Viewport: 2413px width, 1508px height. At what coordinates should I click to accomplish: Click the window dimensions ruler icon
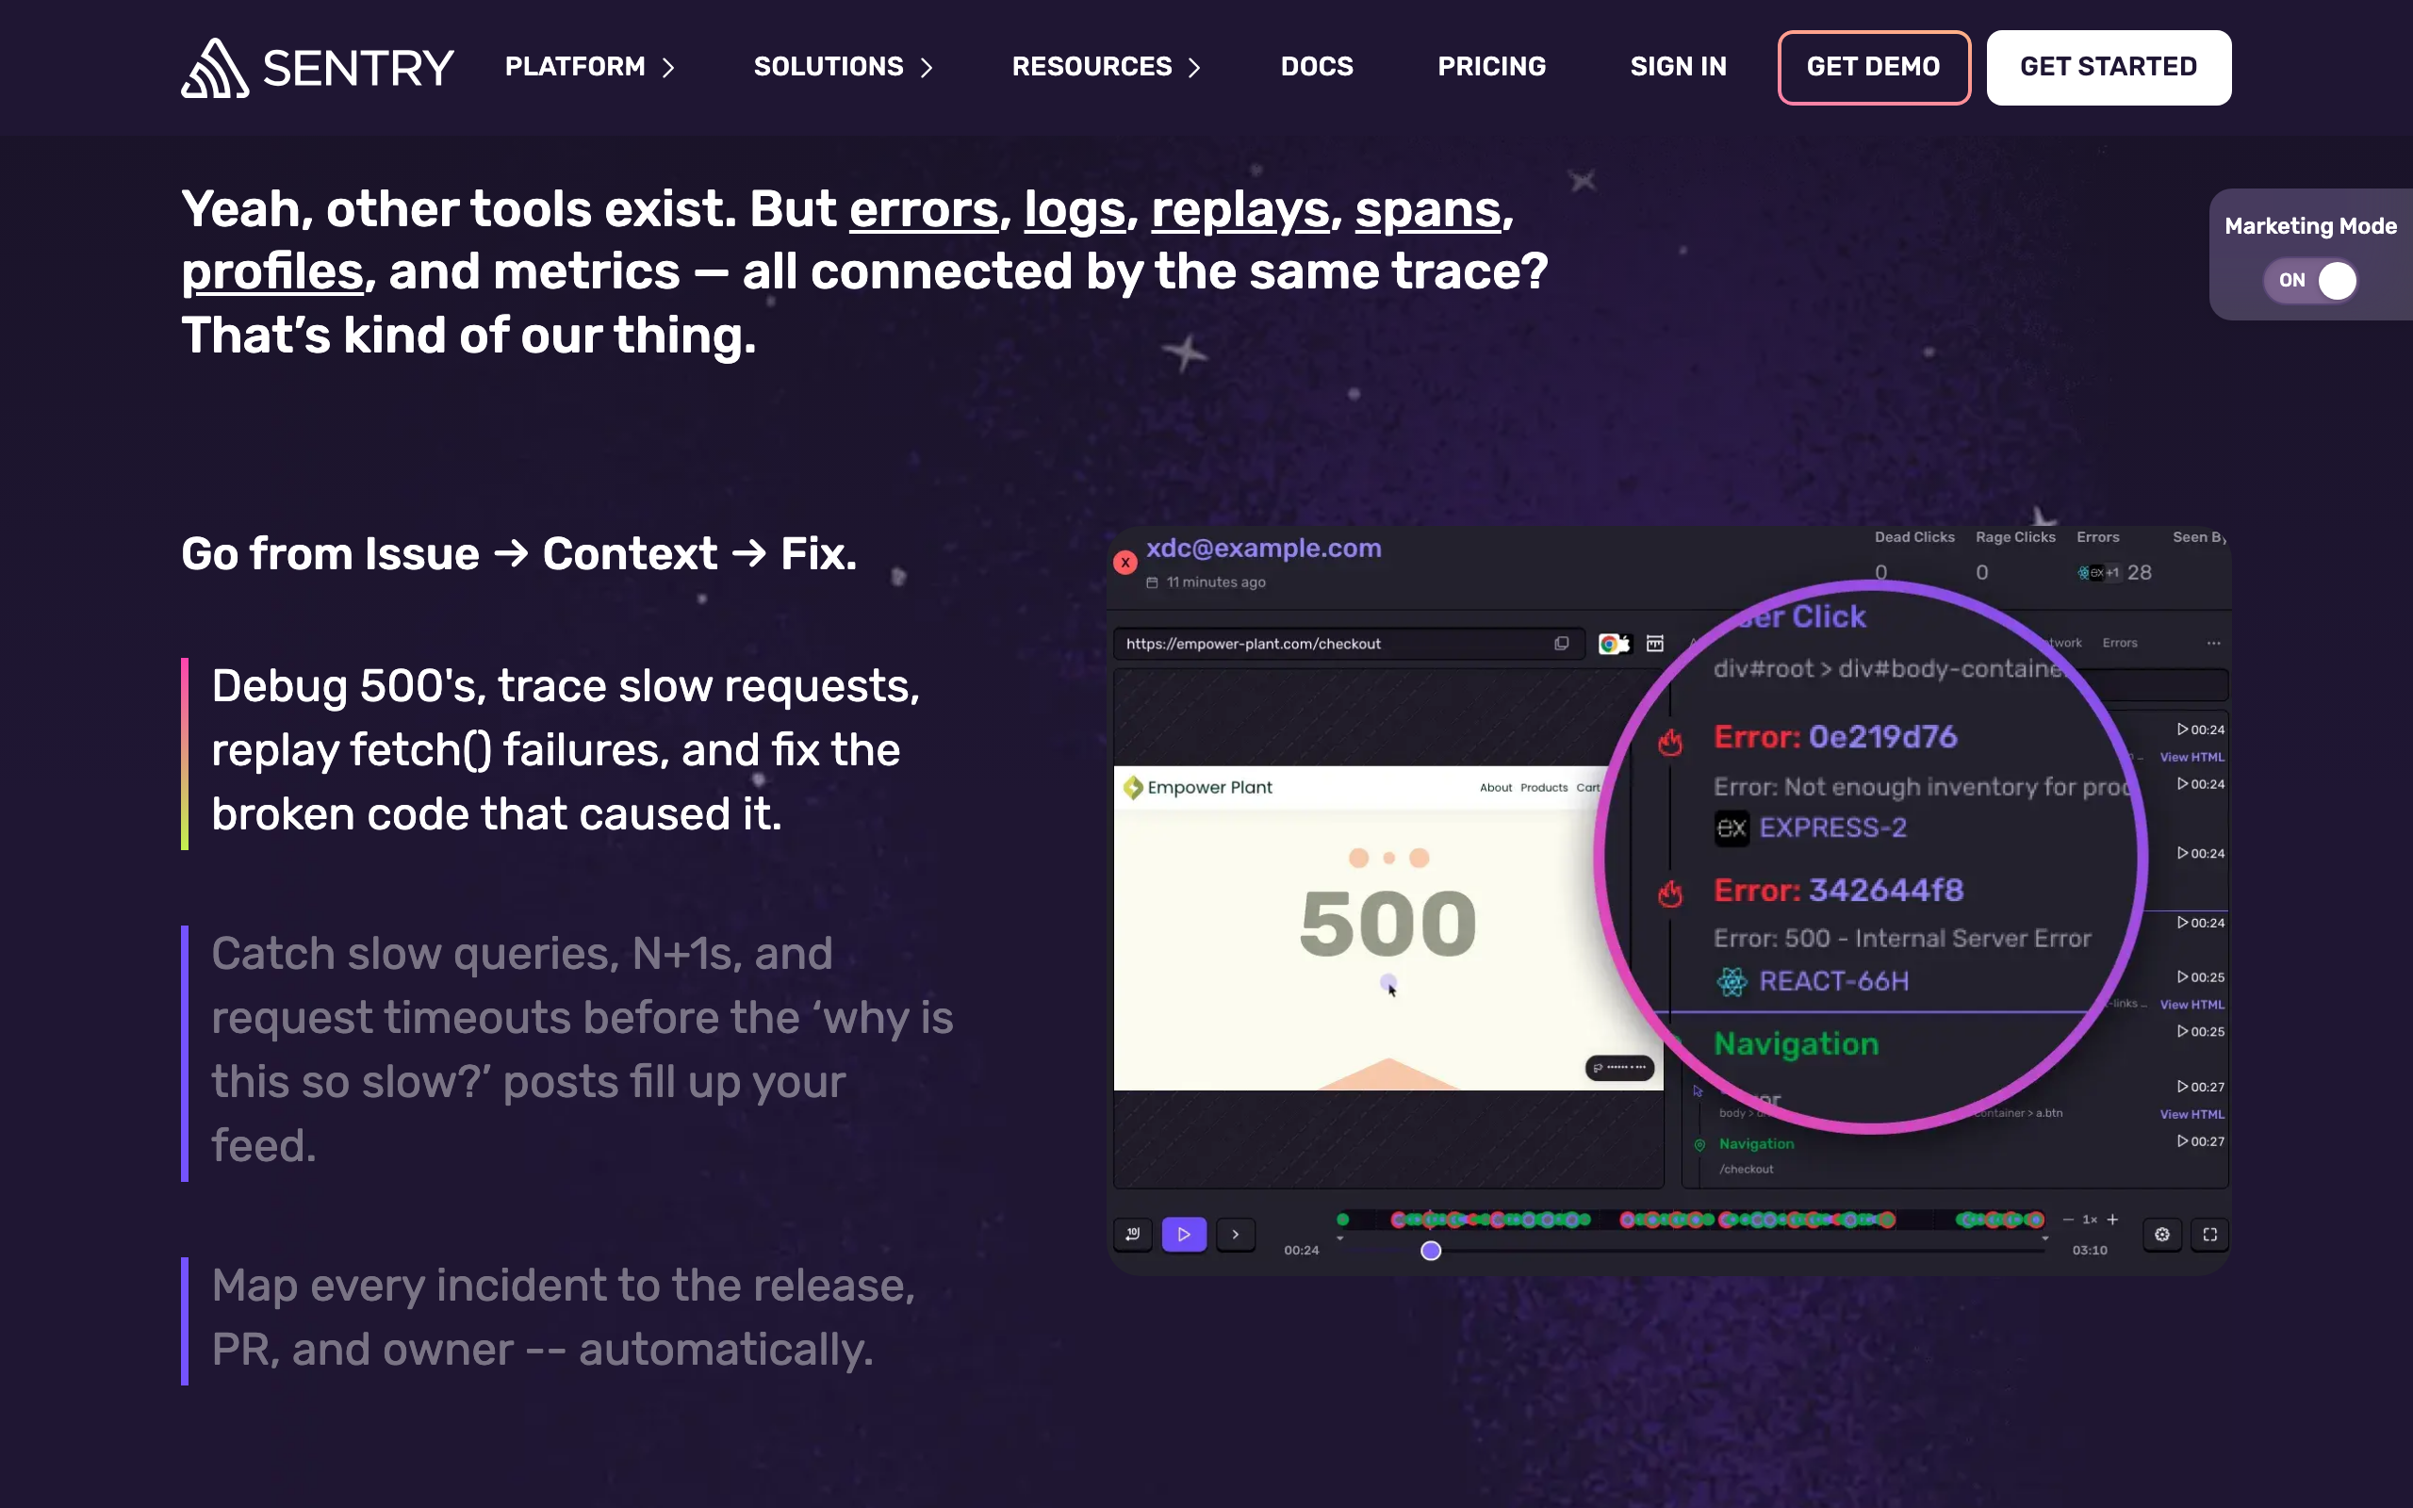(1655, 645)
